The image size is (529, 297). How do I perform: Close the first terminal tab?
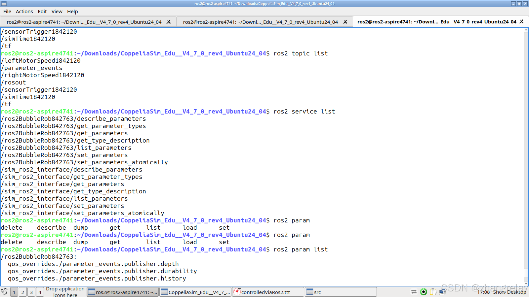(169, 21)
